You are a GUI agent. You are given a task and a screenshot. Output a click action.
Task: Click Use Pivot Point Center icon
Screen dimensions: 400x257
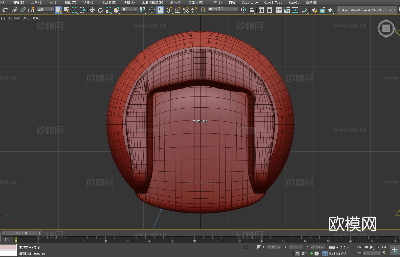(x=143, y=10)
